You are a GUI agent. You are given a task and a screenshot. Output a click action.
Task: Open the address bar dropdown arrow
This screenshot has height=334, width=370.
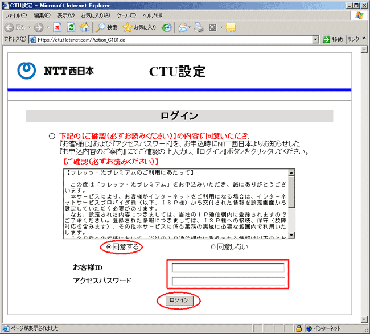coord(315,40)
